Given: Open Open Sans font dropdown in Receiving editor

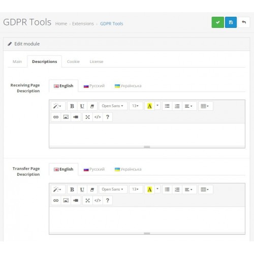Looking at the screenshot, I should [x=113, y=106].
